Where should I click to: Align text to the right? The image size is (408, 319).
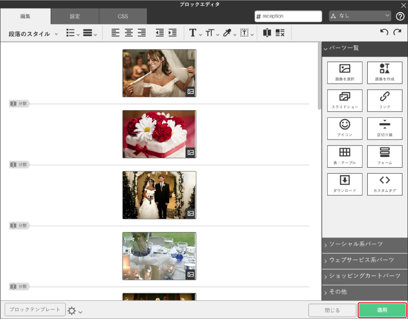tap(141, 33)
